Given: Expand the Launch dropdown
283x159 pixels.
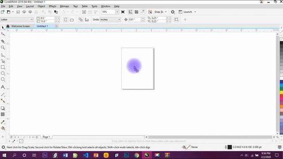Looking at the screenshot, I should coord(195,12).
